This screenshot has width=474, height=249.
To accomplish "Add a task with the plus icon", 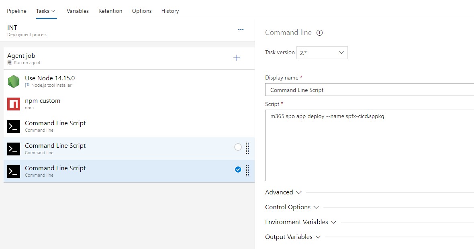I will coord(237,58).
